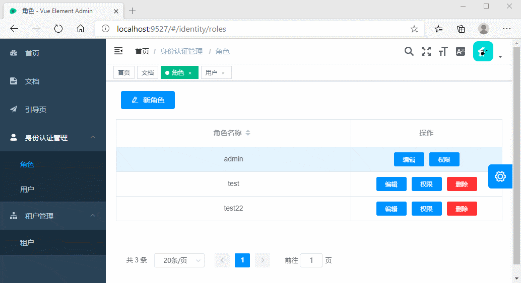
Task: Delete the test role
Action: (462, 184)
